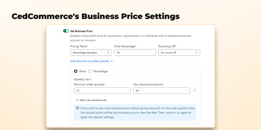Focus the Price Percentage input field
Viewport: 261px width, 130px height.
point(135,53)
